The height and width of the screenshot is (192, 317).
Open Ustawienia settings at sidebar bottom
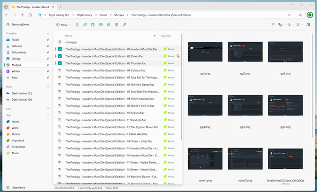18,187
